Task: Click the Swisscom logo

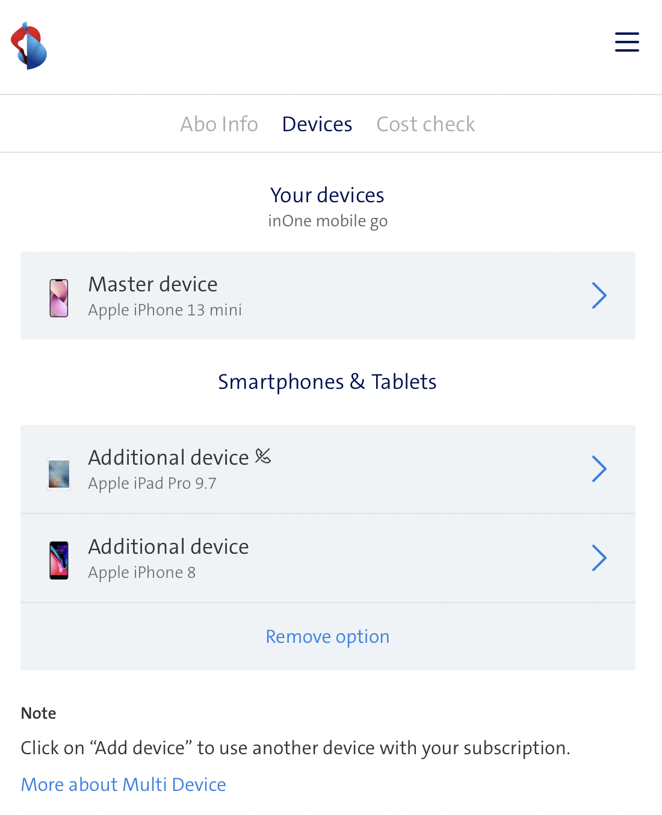Action: pos(29,46)
